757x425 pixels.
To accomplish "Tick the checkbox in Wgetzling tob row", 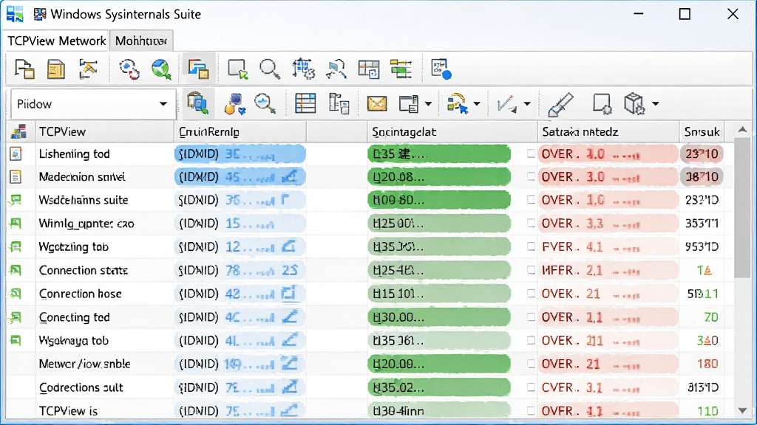I will (531, 246).
